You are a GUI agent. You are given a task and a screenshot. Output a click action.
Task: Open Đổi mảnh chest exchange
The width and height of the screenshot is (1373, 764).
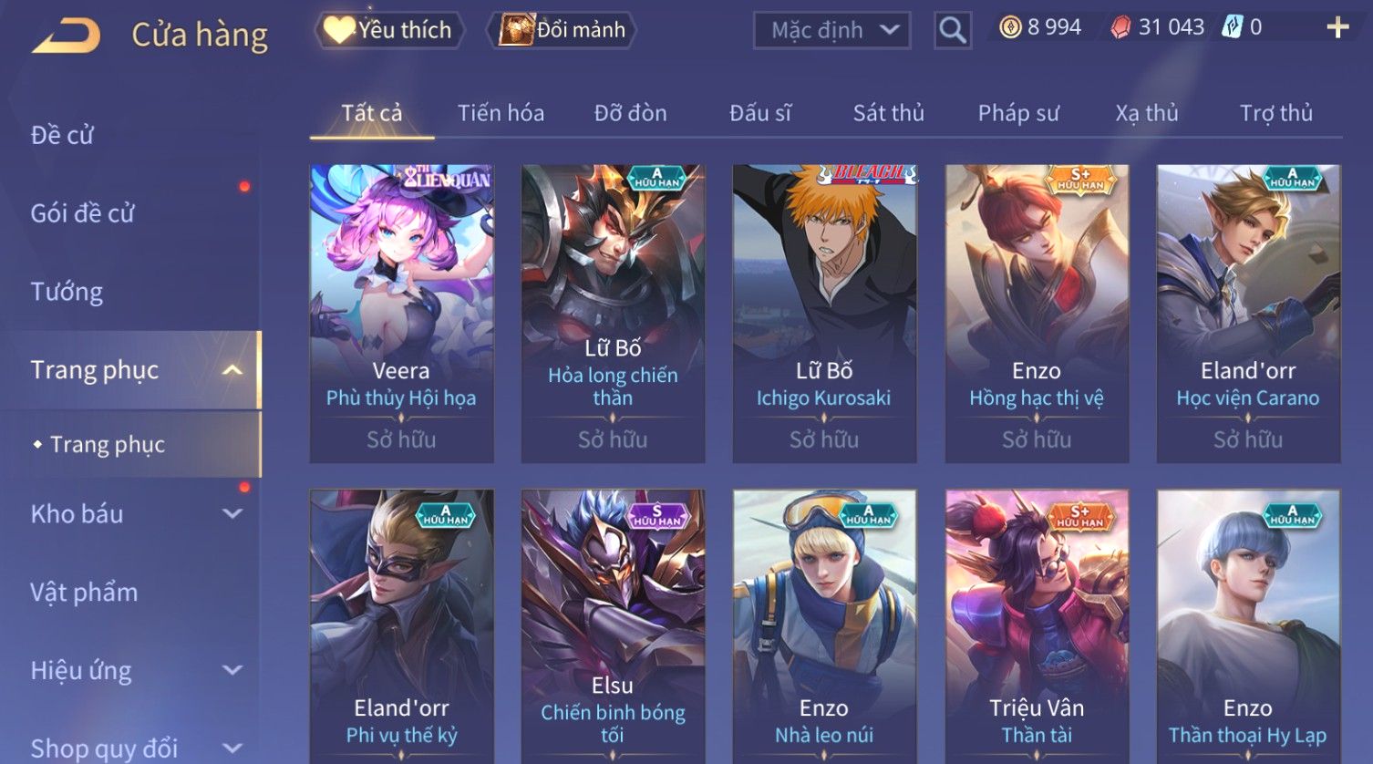tap(563, 30)
